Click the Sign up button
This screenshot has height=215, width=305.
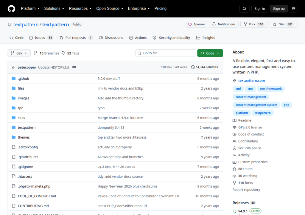279,9
